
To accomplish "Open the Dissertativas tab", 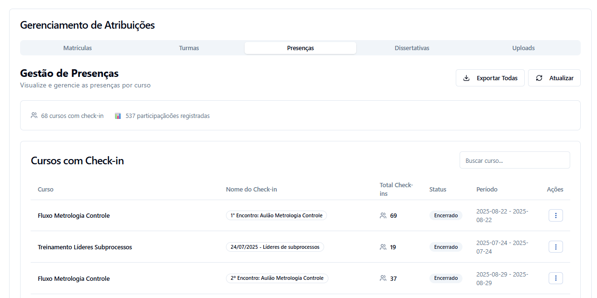I will click(x=412, y=48).
